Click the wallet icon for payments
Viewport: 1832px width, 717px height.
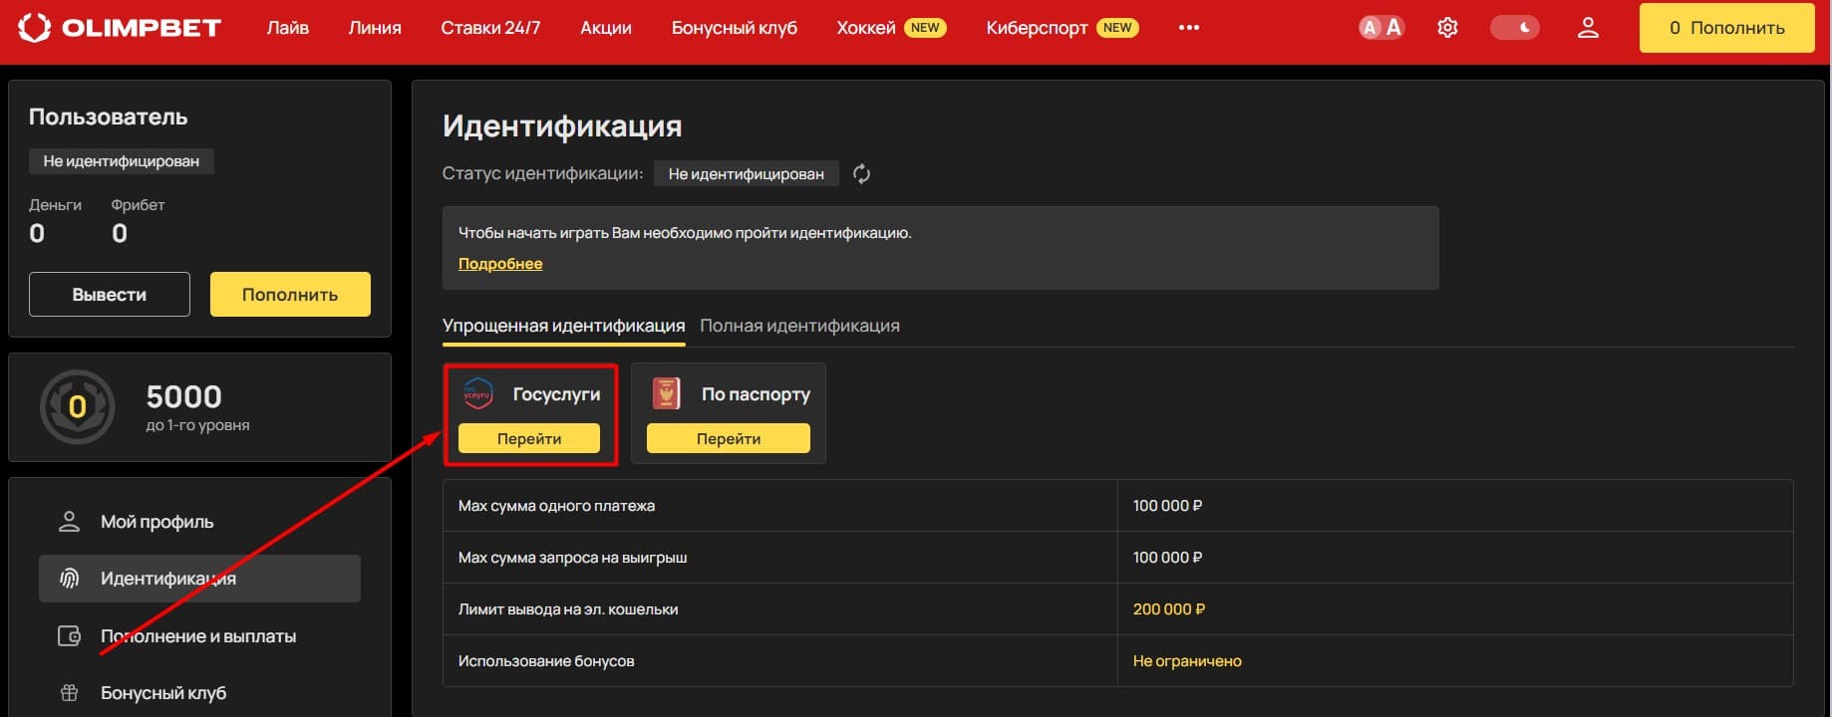tap(69, 636)
